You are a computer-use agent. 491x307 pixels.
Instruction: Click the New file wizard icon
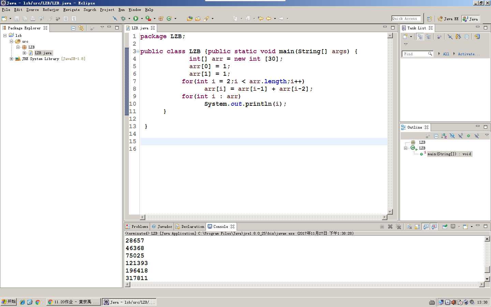[x=4, y=18]
